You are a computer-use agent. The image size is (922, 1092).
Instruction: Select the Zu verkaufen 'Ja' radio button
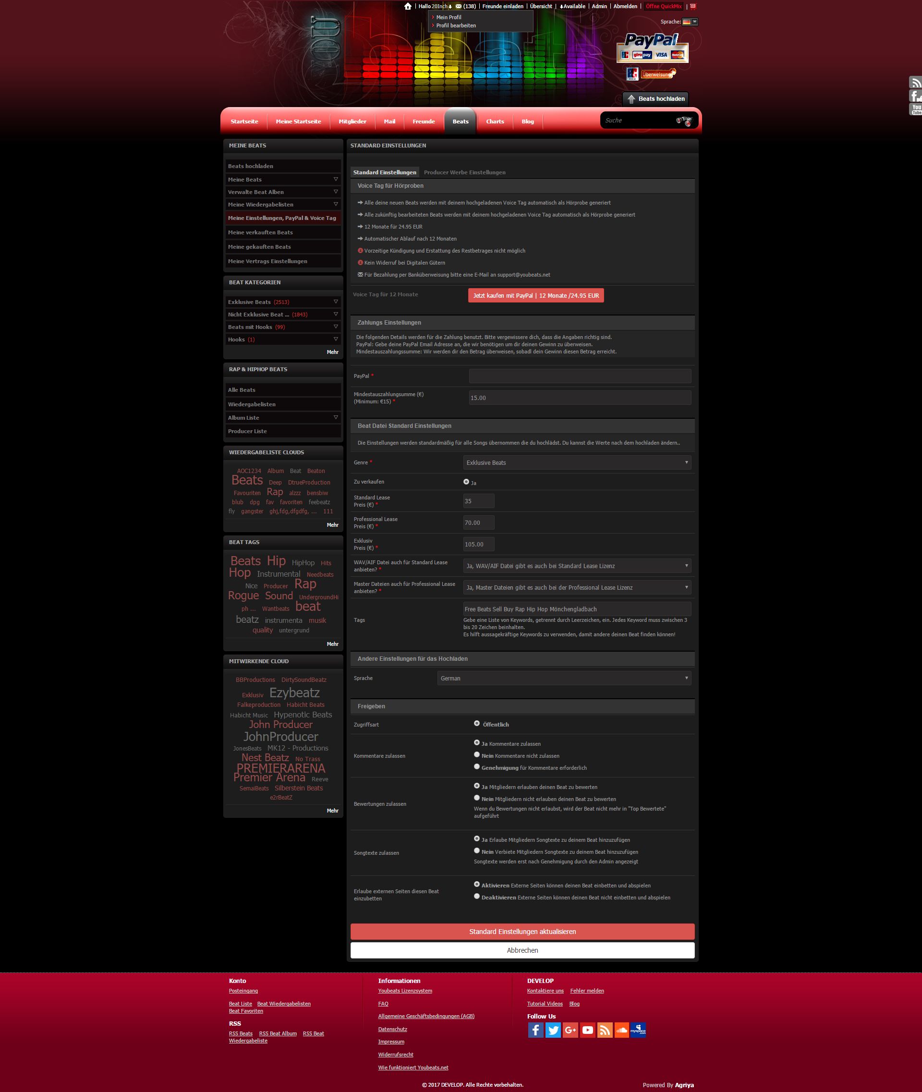pos(466,482)
